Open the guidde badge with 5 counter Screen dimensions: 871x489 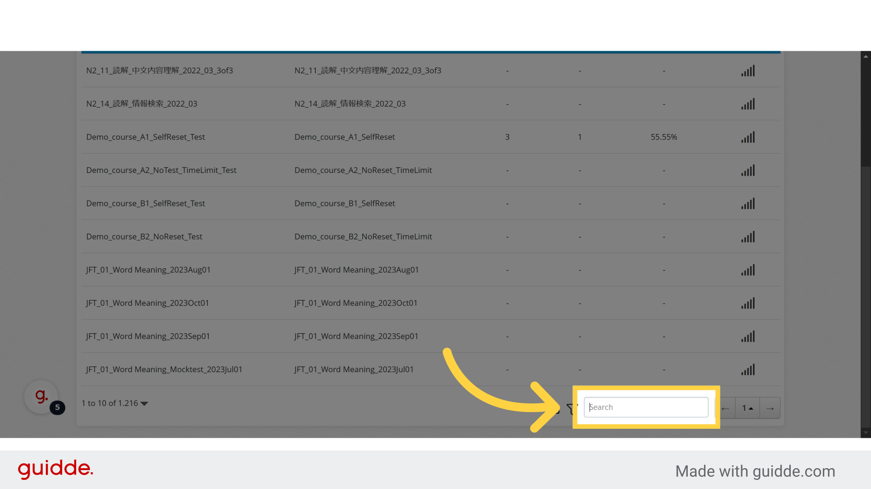(42, 397)
